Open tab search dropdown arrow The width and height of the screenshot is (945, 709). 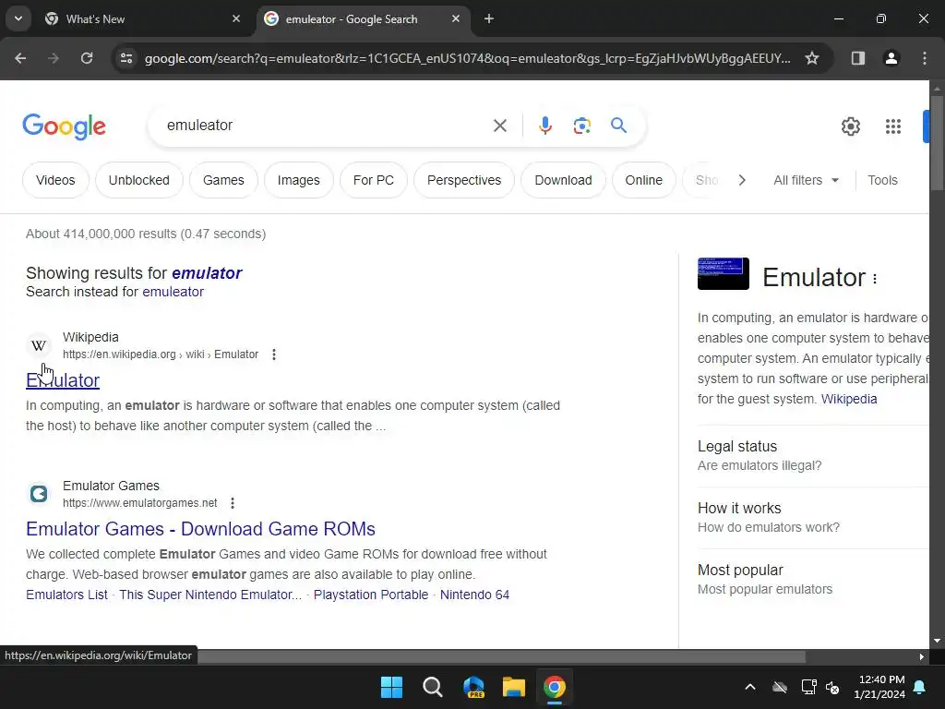18,18
